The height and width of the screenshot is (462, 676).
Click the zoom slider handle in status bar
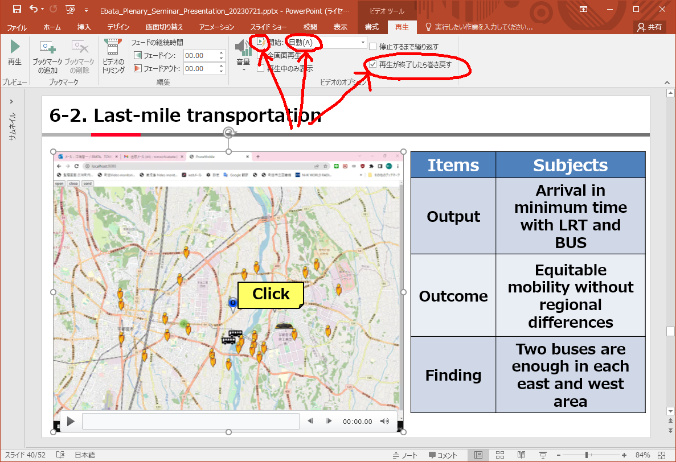tap(587, 455)
